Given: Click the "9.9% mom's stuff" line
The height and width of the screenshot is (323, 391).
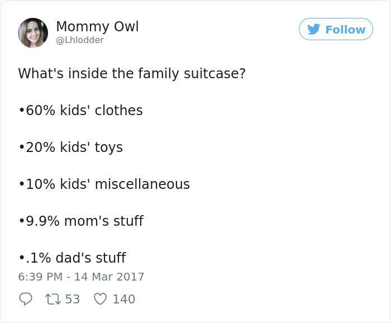Looking at the screenshot, I should point(81,221).
